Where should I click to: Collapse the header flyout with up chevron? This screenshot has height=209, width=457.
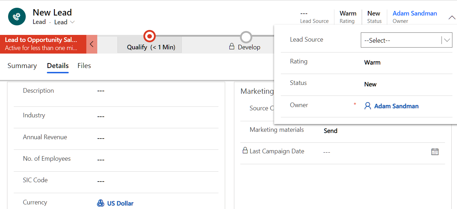[x=452, y=18]
